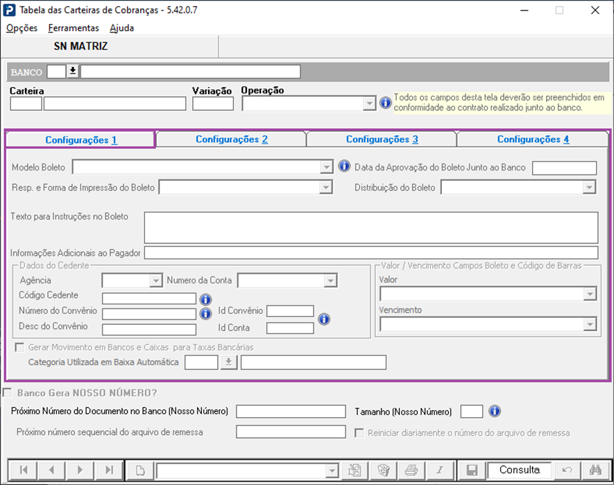This screenshot has height=485, width=614.
Task: Click the printer icon
Action: click(x=411, y=470)
